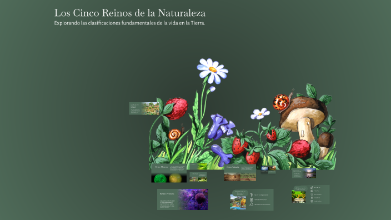Open the small slide with two garden photos
This screenshot has height=220, width=391.
[198, 177]
